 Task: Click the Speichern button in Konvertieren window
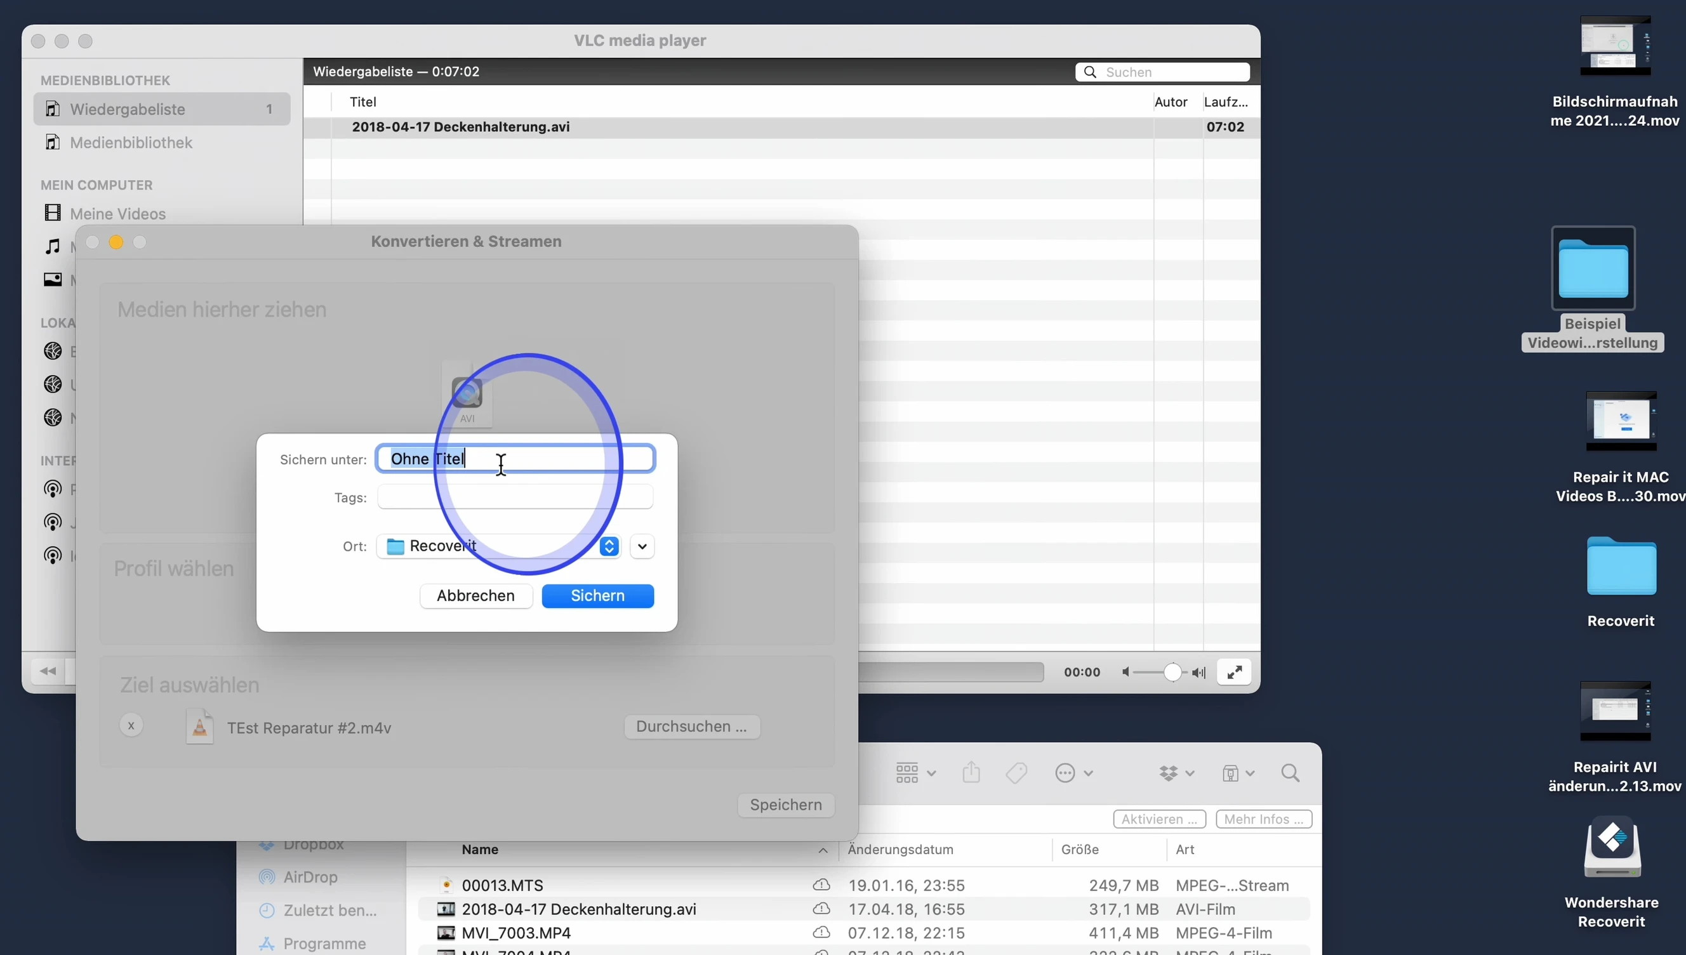click(x=785, y=805)
